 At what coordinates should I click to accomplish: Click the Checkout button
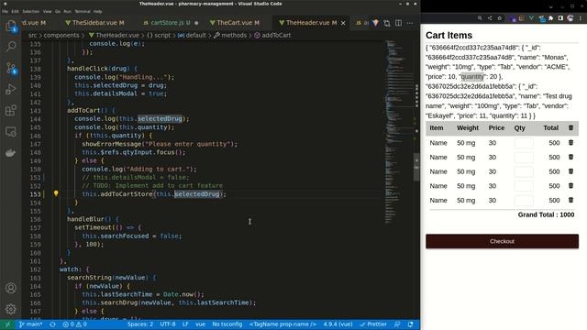point(502,241)
